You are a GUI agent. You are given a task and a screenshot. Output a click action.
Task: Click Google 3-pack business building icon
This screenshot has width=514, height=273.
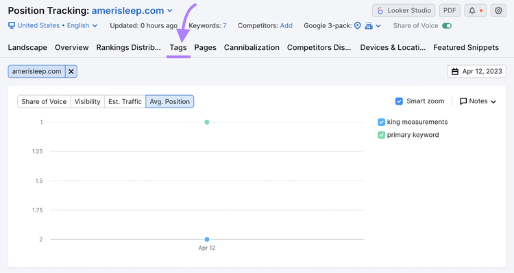pos(369,25)
